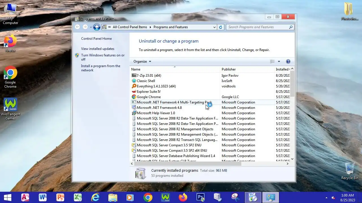Click the Change your view icon
Screen dimensions: 362x203
[x=272, y=61]
